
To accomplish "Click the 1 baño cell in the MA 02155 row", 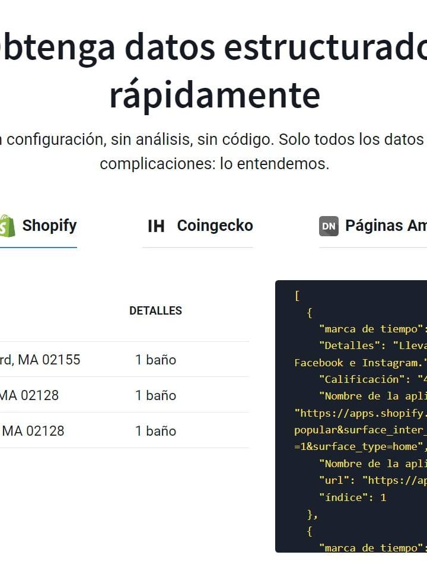I will 156,360.
